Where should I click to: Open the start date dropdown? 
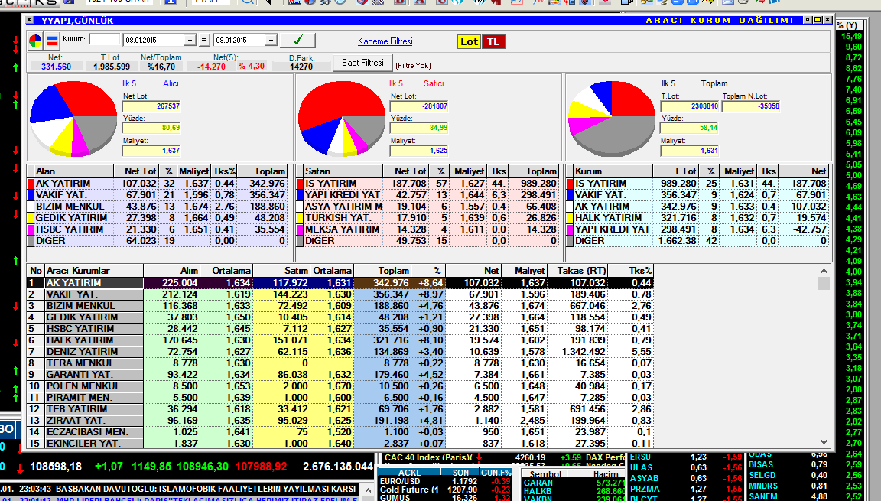click(190, 41)
